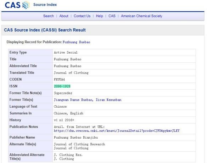This screenshot has height=163, width=207.
Task: Click abbreviated alternate title J. Clothing Res.
Action: click(x=68, y=155)
